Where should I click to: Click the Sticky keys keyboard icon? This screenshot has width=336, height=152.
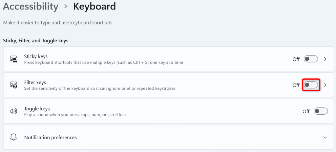(13, 59)
